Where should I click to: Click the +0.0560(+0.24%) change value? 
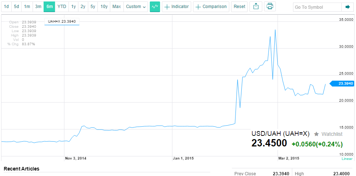[317, 144]
